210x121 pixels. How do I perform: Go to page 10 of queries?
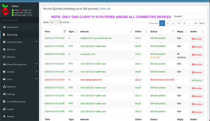coord(196,23)
